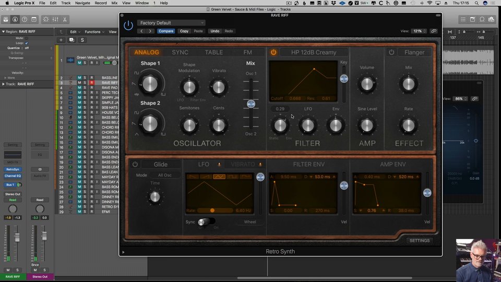Viewport: 501px width, 282px height.
Task: Go to previous preset arrow
Action: click(x=141, y=31)
